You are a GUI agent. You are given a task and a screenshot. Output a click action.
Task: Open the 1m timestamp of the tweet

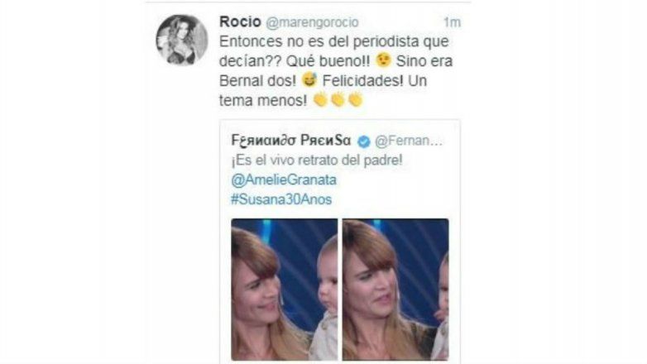[452, 22]
